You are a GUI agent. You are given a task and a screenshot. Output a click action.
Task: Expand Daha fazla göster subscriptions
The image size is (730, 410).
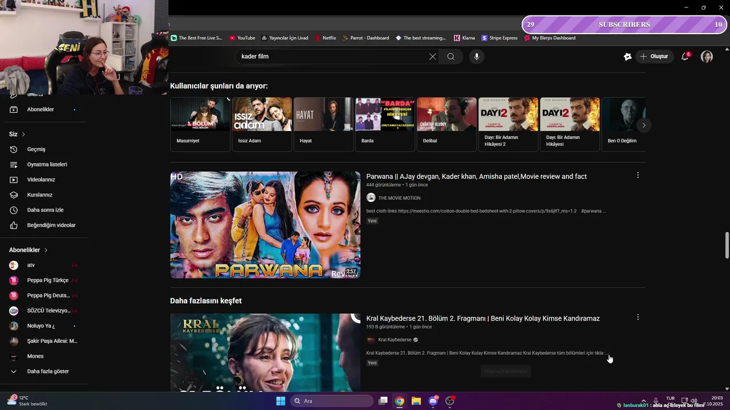tap(43, 371)
